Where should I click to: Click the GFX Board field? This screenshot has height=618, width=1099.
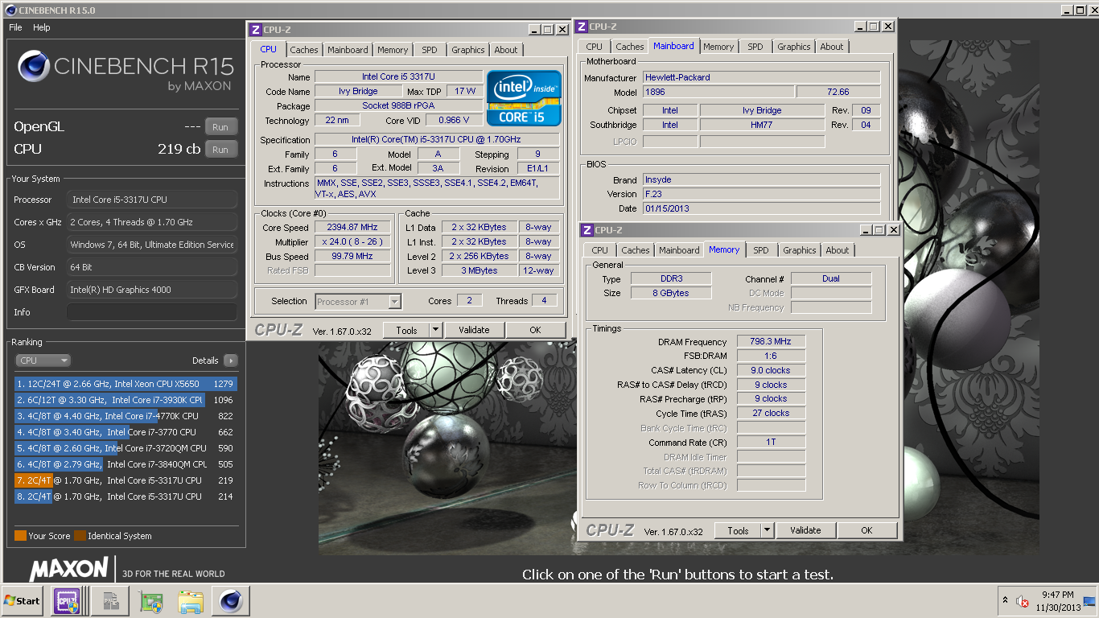coord(152,290)
